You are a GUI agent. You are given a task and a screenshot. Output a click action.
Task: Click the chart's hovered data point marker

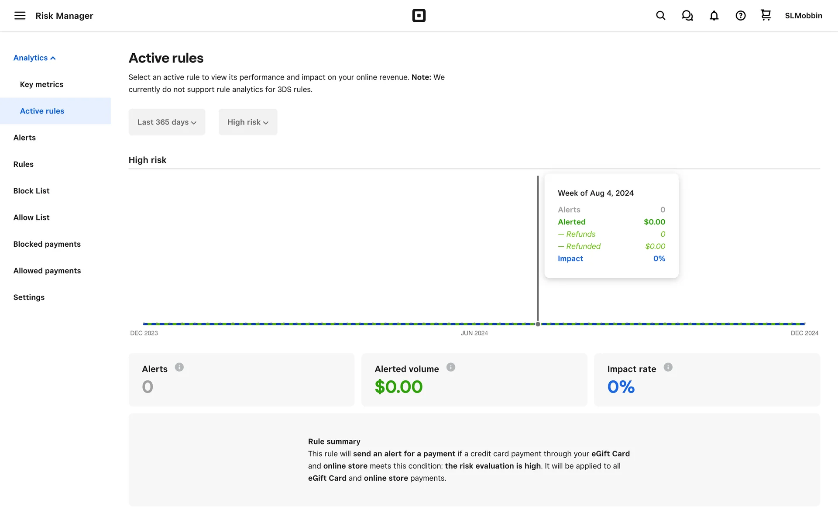538,324
